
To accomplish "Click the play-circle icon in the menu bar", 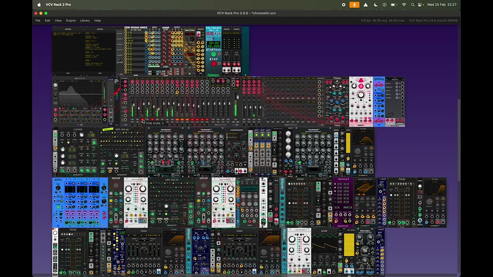I will pos(384,5).
